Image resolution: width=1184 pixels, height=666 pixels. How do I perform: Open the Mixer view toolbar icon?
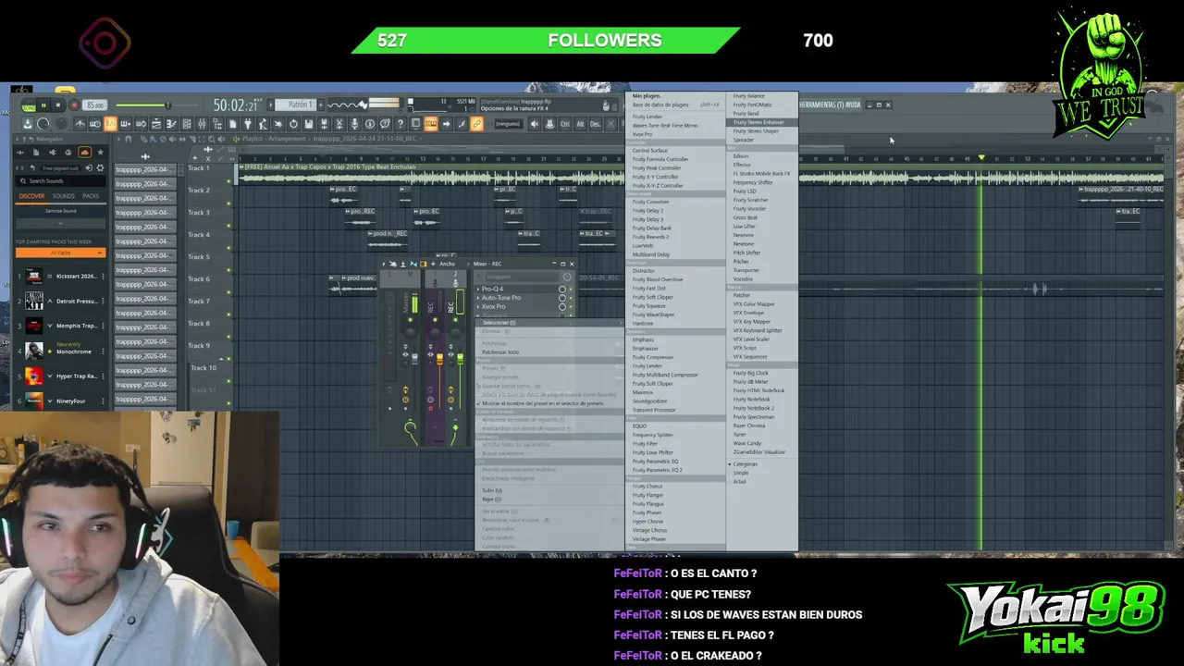click(202, 124)
